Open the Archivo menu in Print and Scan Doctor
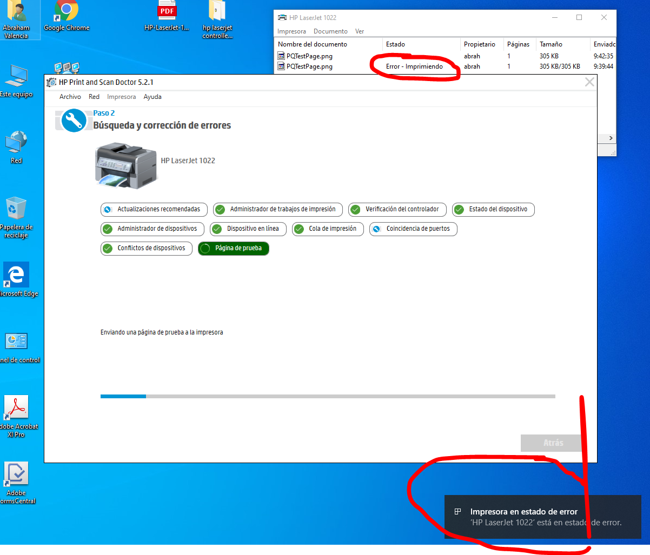 coord(70,97)
